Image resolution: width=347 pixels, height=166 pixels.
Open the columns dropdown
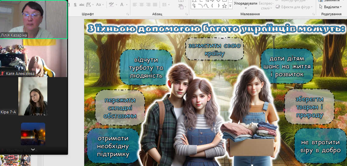pos(166,5)
